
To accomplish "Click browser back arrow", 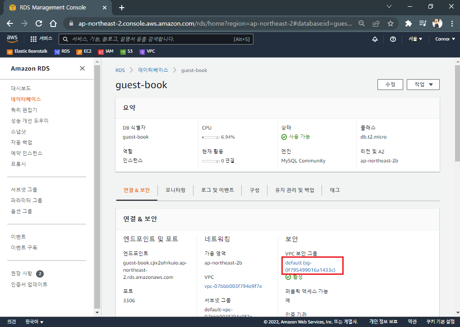I will [10, 23].
